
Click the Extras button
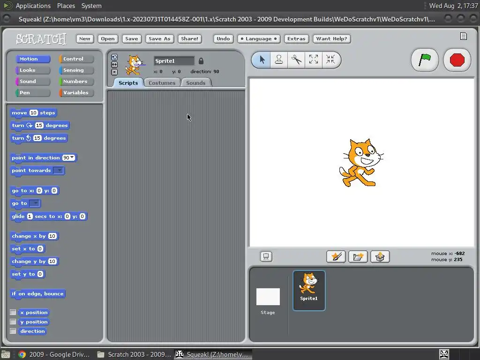tap(296, 39)
